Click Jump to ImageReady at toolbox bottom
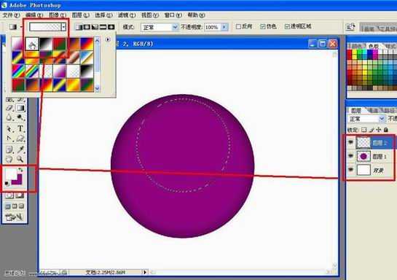This screenshot has width=397, height=280. [x=14, y=217]
